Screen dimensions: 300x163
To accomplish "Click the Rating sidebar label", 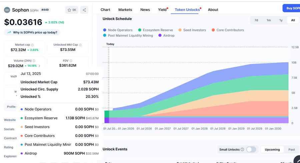I will click(9, 147).
